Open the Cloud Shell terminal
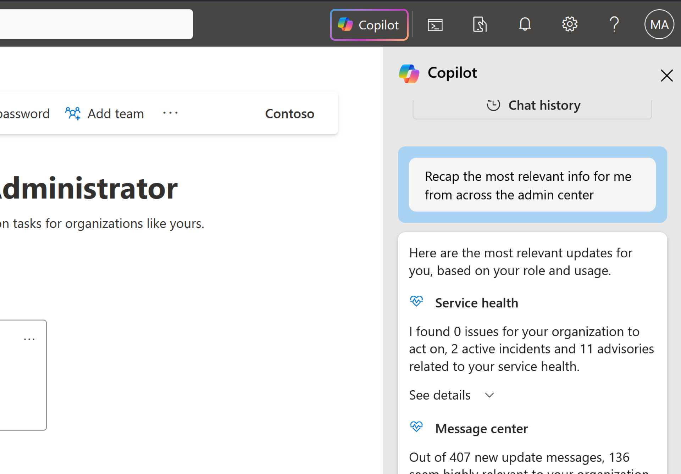 click(x=434, y=24)
